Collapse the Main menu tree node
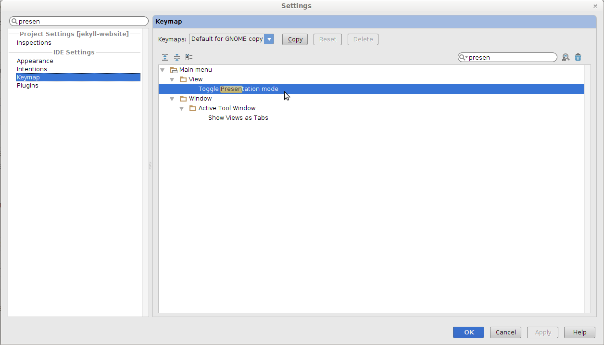This screenshot has height=345, width=604. click(x=163, y=70)
